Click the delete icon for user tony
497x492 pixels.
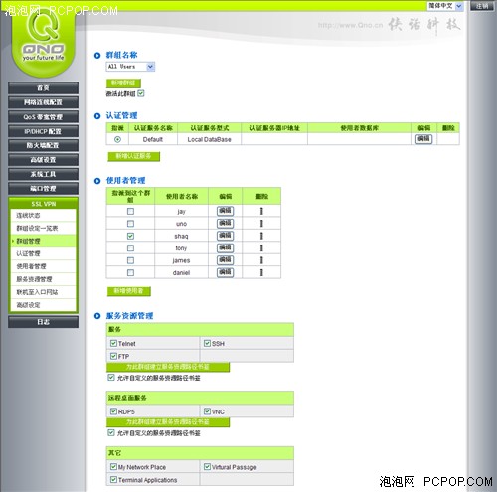(261, 247)
